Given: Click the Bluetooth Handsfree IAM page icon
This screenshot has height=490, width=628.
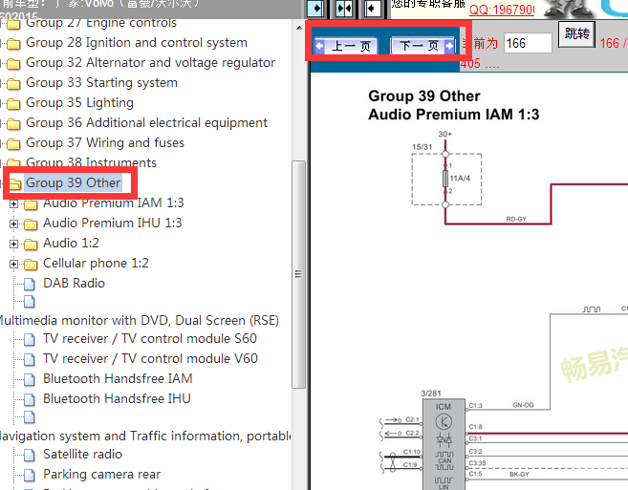Looking at the screenshot, I should pos(30,379).
